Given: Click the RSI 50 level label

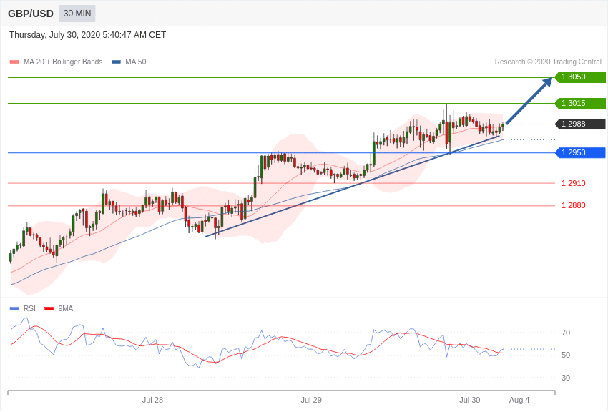Looking at the screenshot, I should pyautogui.click(x=566, y=355).
